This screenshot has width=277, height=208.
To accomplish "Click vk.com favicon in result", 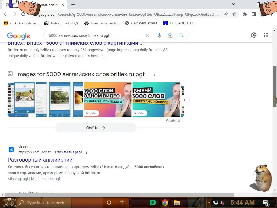I will tap(11, 149).
